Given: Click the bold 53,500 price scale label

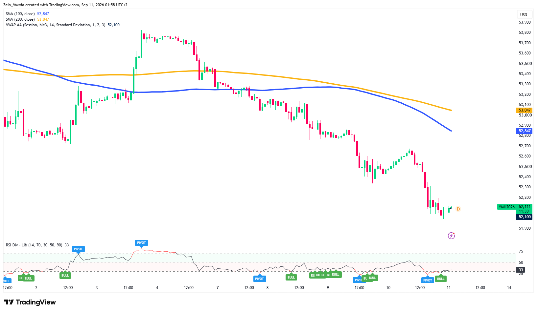Looking at the screenshot, I should click(525, 64).
